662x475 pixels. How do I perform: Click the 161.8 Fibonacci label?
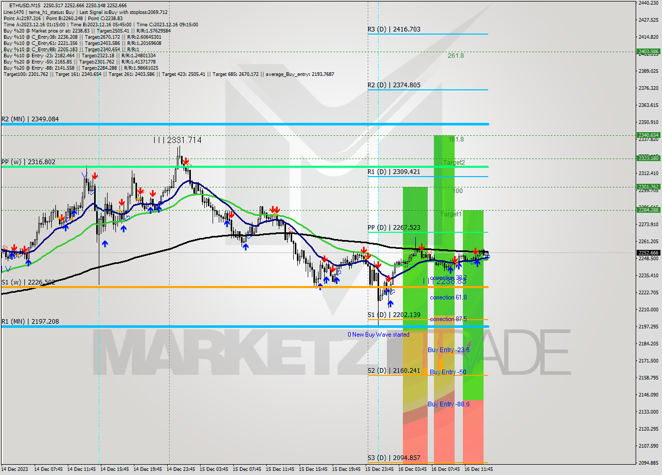tap(456, 139)
